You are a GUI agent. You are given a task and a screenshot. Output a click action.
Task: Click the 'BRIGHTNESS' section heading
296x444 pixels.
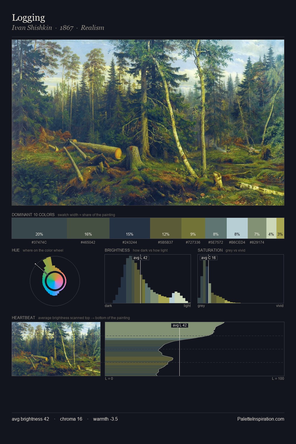point(117,250)
